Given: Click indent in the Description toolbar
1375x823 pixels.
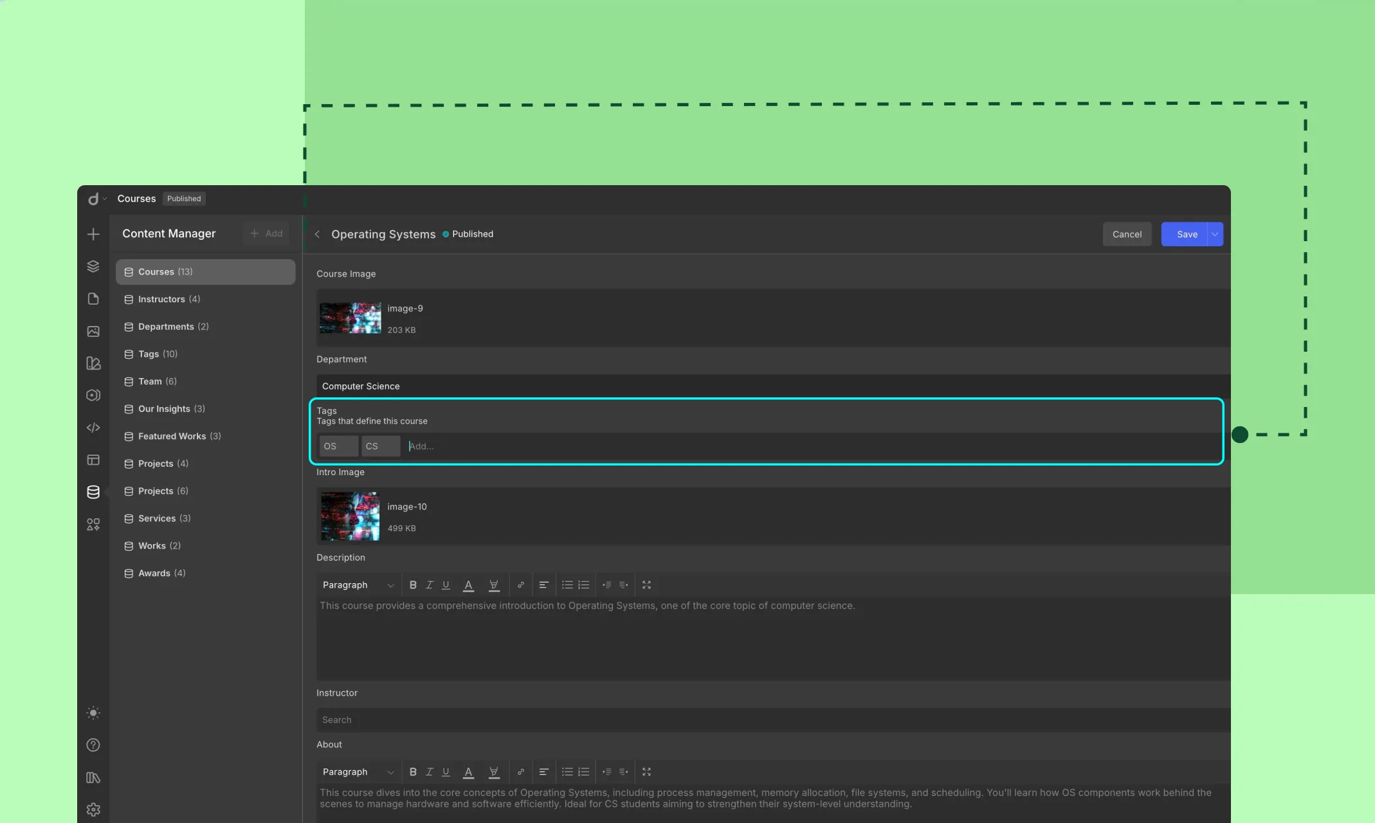Looking at the screenshot, I should [x=623, y=585].
